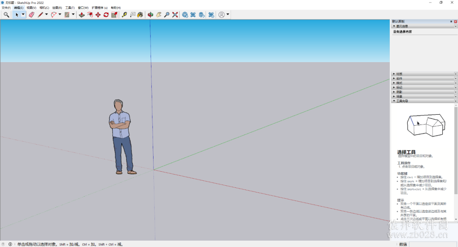Open the Search SketchUp magnifier tool
Image resolution: width=458 pixels, height=247 pixels.
[x=6, y=14]
